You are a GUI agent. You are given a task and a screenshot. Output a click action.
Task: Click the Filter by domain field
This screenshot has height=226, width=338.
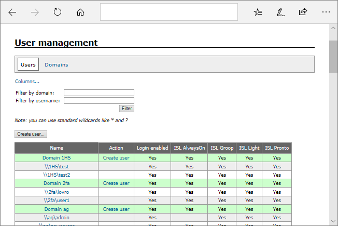[x=98, y=93]
